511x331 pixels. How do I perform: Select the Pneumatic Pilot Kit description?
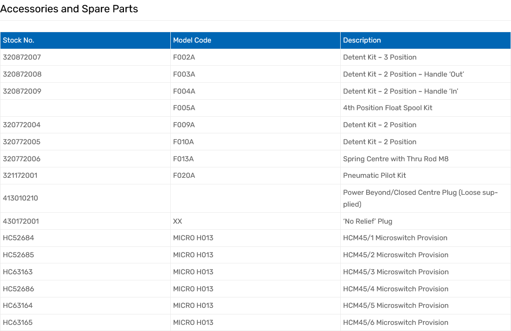(x=374, y=175)
